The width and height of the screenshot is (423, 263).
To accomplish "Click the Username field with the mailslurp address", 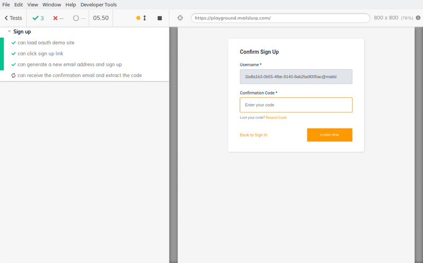I will [296, 77].
